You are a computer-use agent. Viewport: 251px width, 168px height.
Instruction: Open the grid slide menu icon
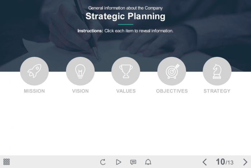[x=6, y=162]
